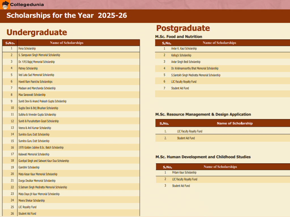Select the Gambhir Scholarship row

[29, 168]
